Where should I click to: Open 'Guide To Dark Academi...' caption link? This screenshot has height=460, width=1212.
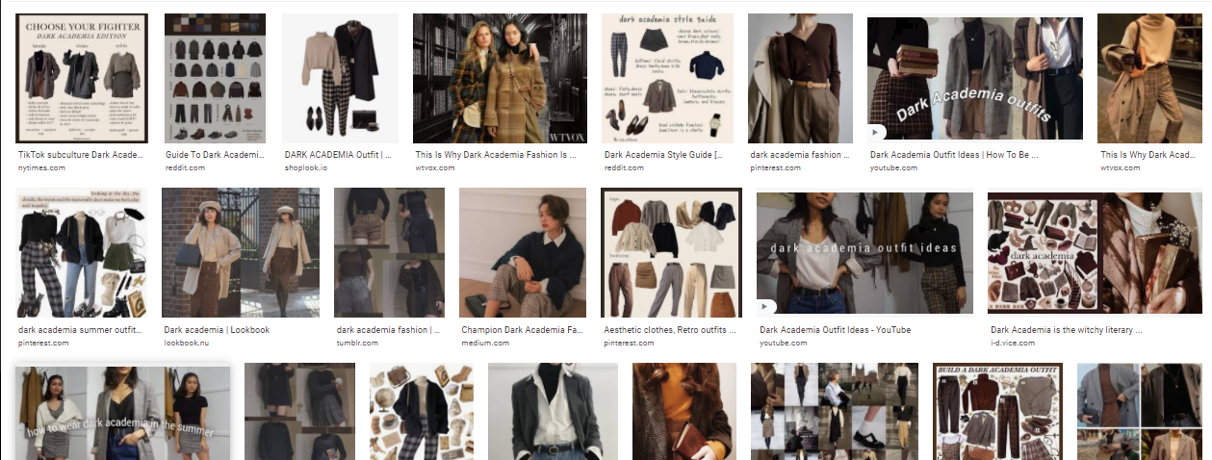click(x=214, y=154)
